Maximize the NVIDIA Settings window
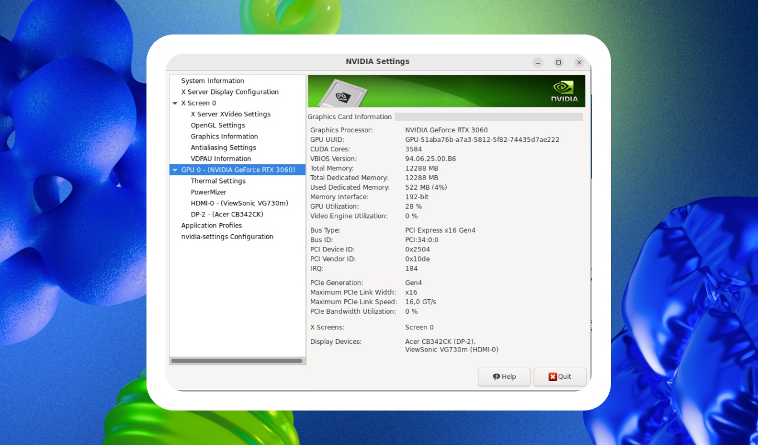Image resolution: width=758 pixels, height=445 pixels. tap(559, 62)
